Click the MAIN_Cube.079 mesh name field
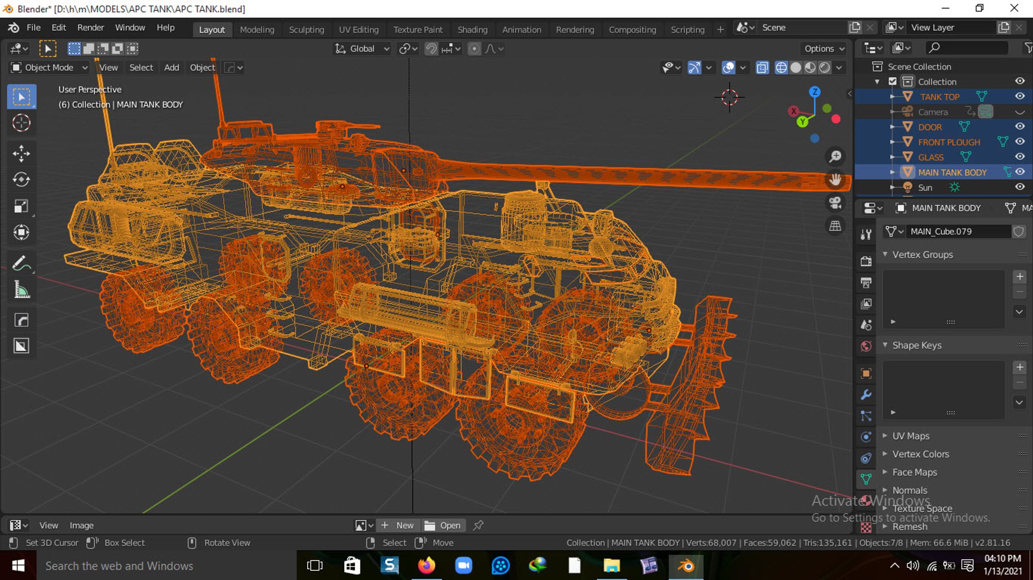Viewport: 1033px width, 580px height. tap(959, 232)
